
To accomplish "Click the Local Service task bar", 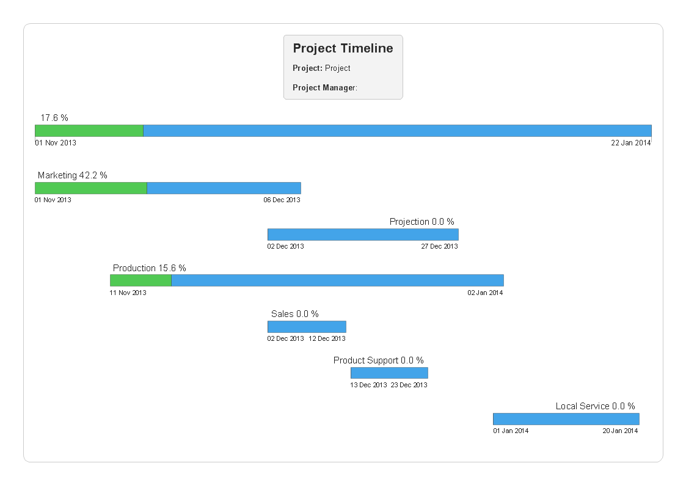I will (566, 419).
